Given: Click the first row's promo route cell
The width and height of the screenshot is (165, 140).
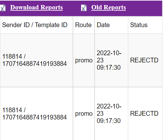Looking at the screenshot, I should pos(84,61).
